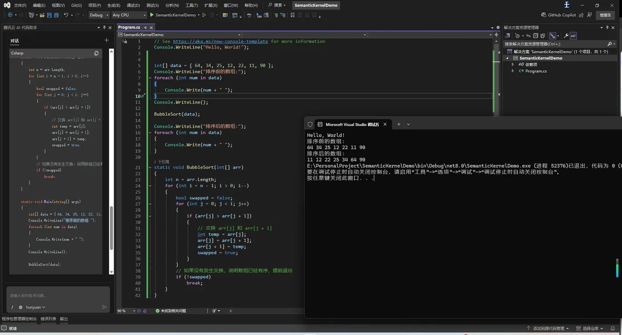Click the bookmark icon in main toolbar

[x=292, y=15]
